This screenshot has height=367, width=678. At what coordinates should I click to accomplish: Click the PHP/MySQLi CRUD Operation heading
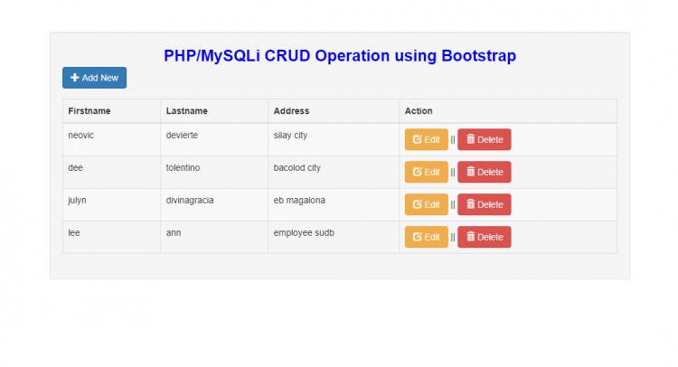point(340,56)
